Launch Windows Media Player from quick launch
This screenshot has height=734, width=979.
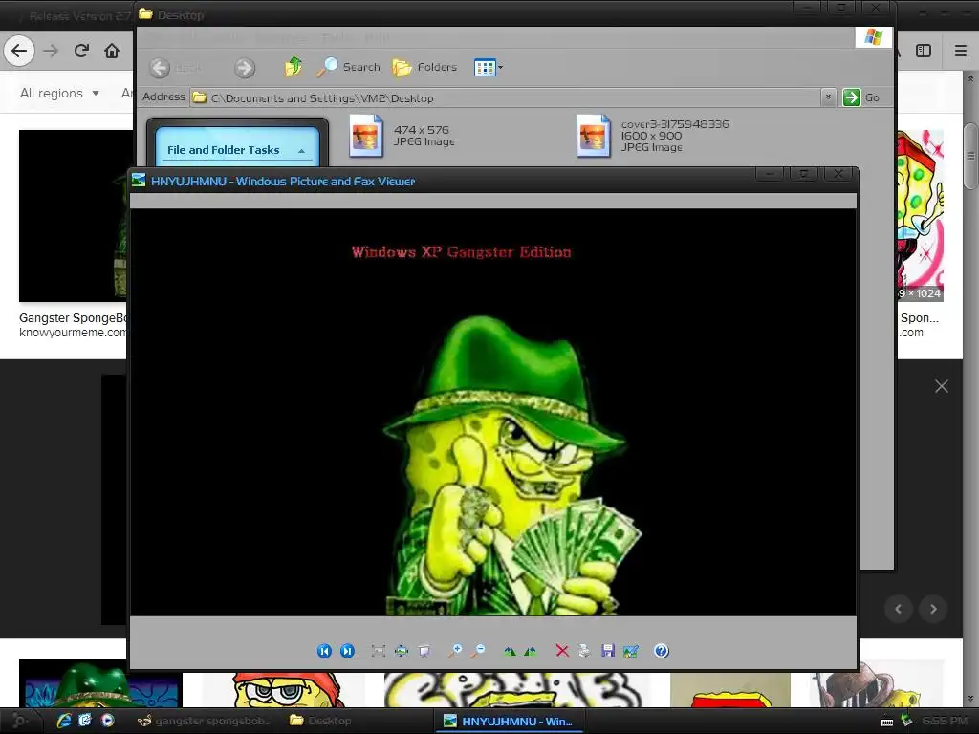(x=107, y=721)
